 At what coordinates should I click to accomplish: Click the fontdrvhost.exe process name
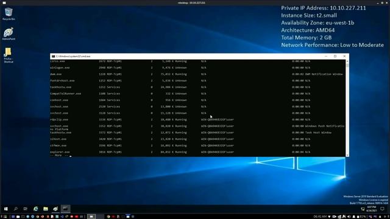pyautogui.click(x=62, y=80)
